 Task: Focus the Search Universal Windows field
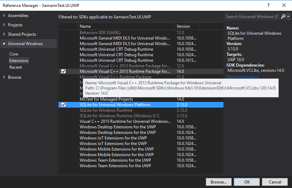[x=252, y=17]
